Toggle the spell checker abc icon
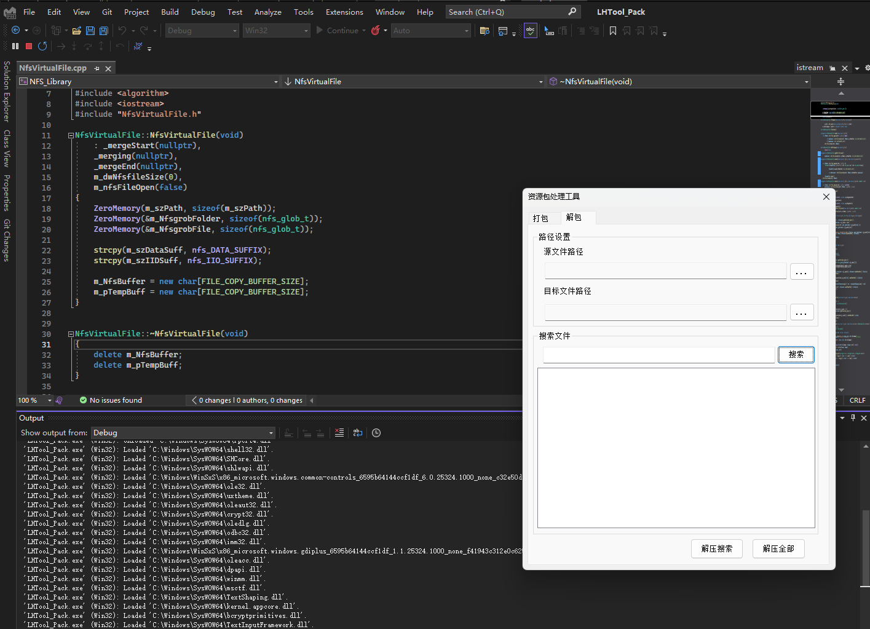Viewport: 870px width, 629px height. coord(530,30)
